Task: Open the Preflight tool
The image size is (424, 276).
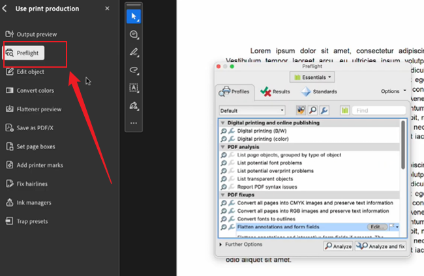Action: (23, 53)
